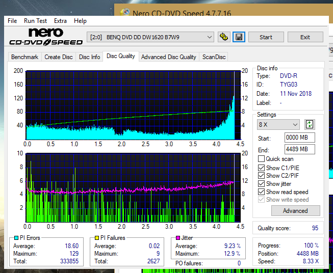Image resolution: width=333 pixels, height=273 pixels.
Task: Open the Extra menu
Action: [60, 21]
